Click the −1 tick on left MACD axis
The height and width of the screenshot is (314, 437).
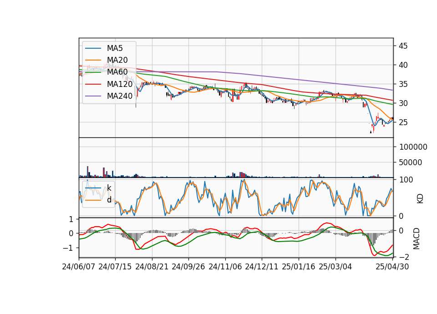pyautogui.click(x=68, y=248)
